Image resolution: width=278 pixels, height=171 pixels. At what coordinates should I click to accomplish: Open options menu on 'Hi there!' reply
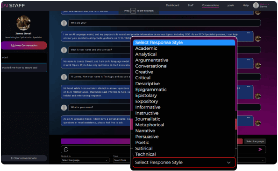tap(249, 87)
